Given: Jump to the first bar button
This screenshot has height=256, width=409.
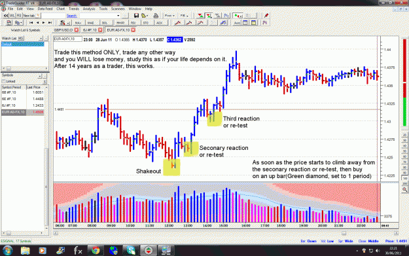Looking at the screenshot, I should click(31, 23).
